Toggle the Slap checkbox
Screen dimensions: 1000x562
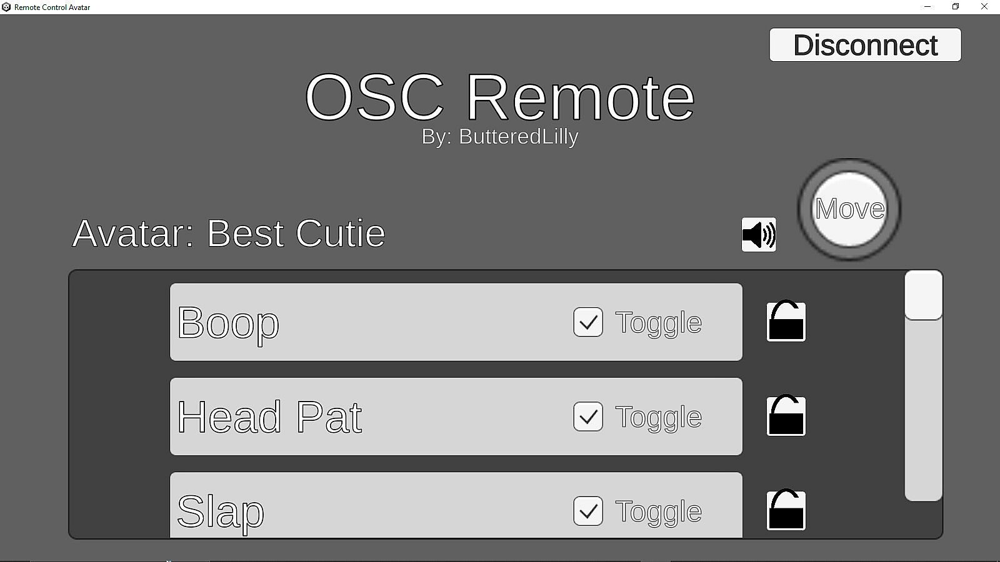[x=588, y=511]
